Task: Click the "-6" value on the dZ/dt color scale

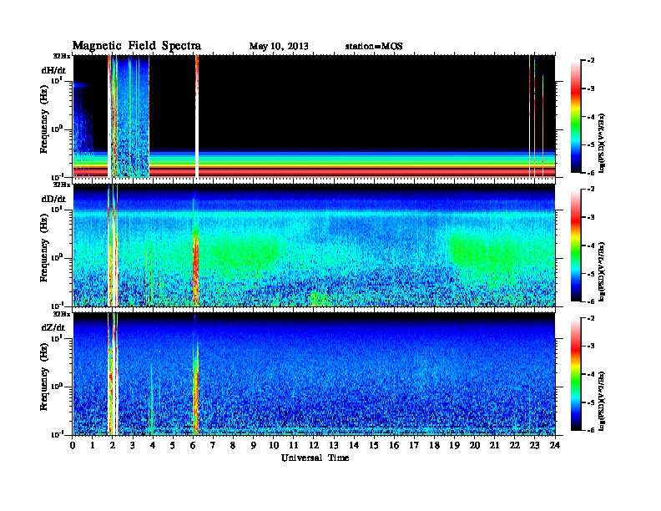Action: [x=591, y=430]
